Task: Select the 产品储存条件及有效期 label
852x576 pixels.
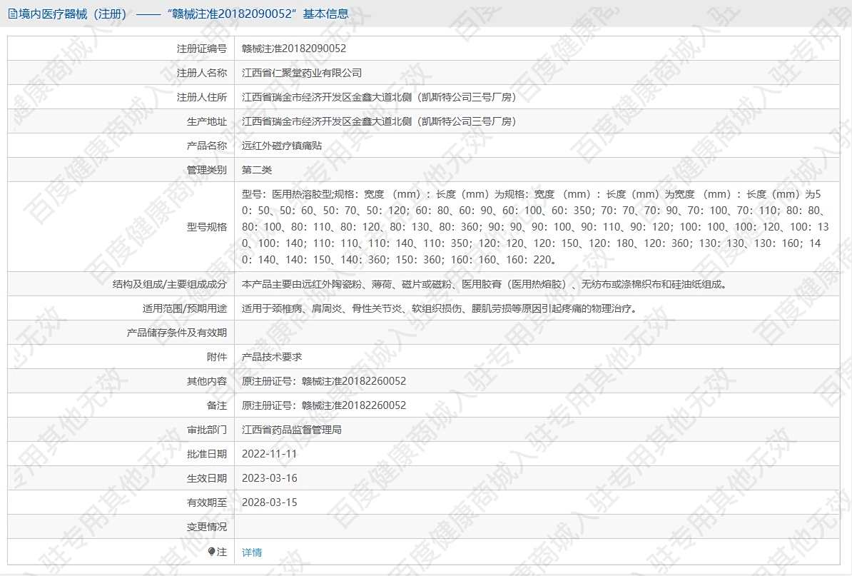Action: coord(176,333)
